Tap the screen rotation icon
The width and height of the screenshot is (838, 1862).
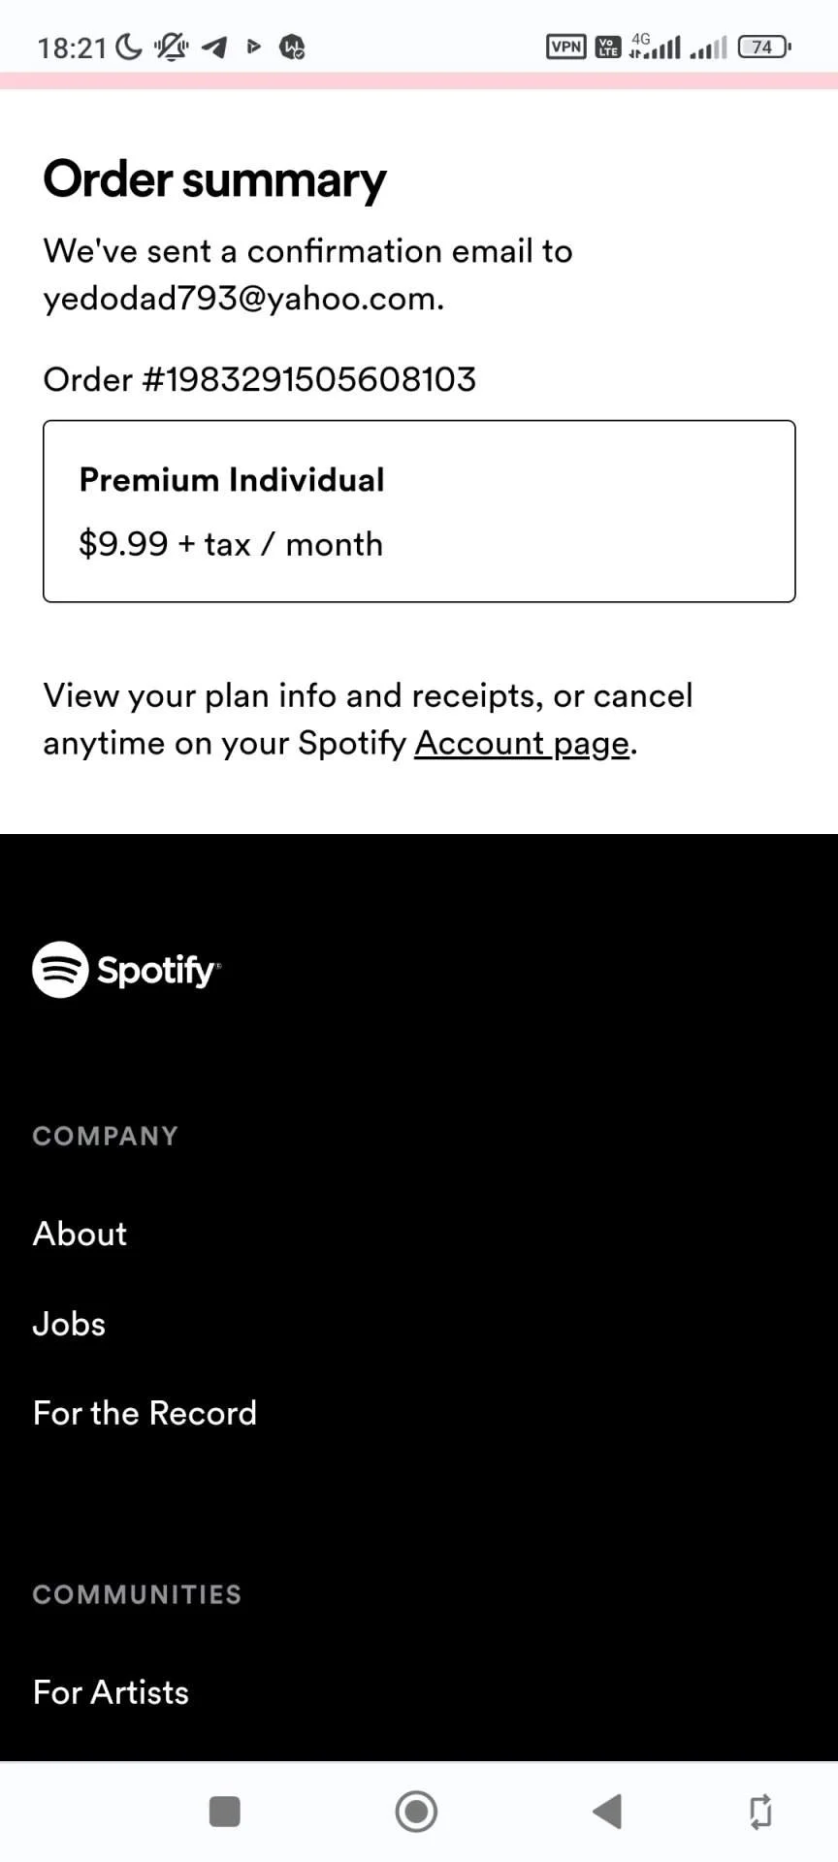click(760, 1811)
